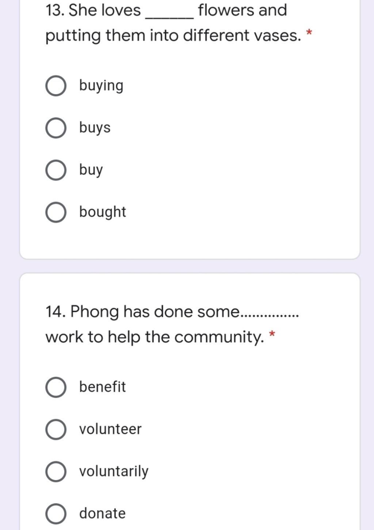The width and height of the screenshot is (374, 530).
Task: Select the 'buying' radio button circle
Action: [x=56, y=86]
